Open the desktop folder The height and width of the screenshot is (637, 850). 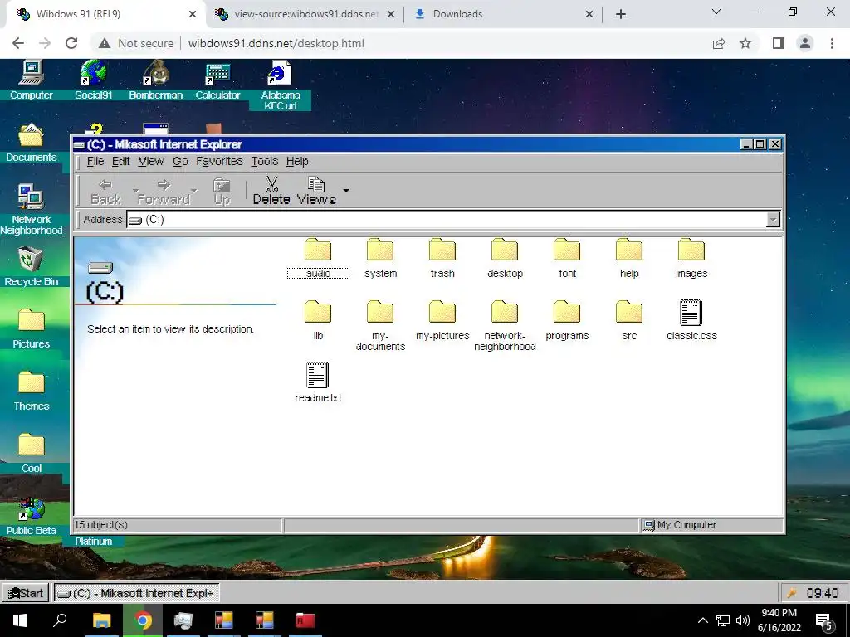coord(505,259)
